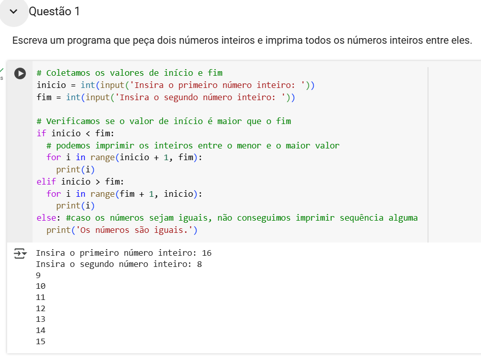Click the output value 15
Image resolution: width=481 pixels, height=362 pixels.
(41, 342)
